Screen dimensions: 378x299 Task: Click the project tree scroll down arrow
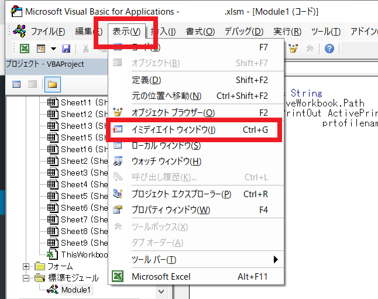pos(161,291)
